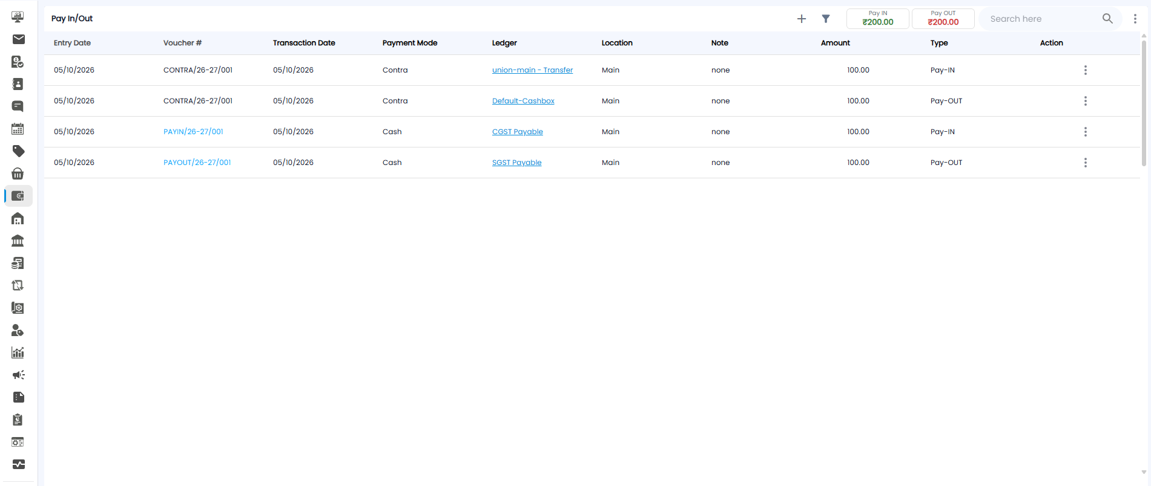Viewport: 1151px width, 486px height.
Task: Open the filter funnel icon
Action: point(826,19)
